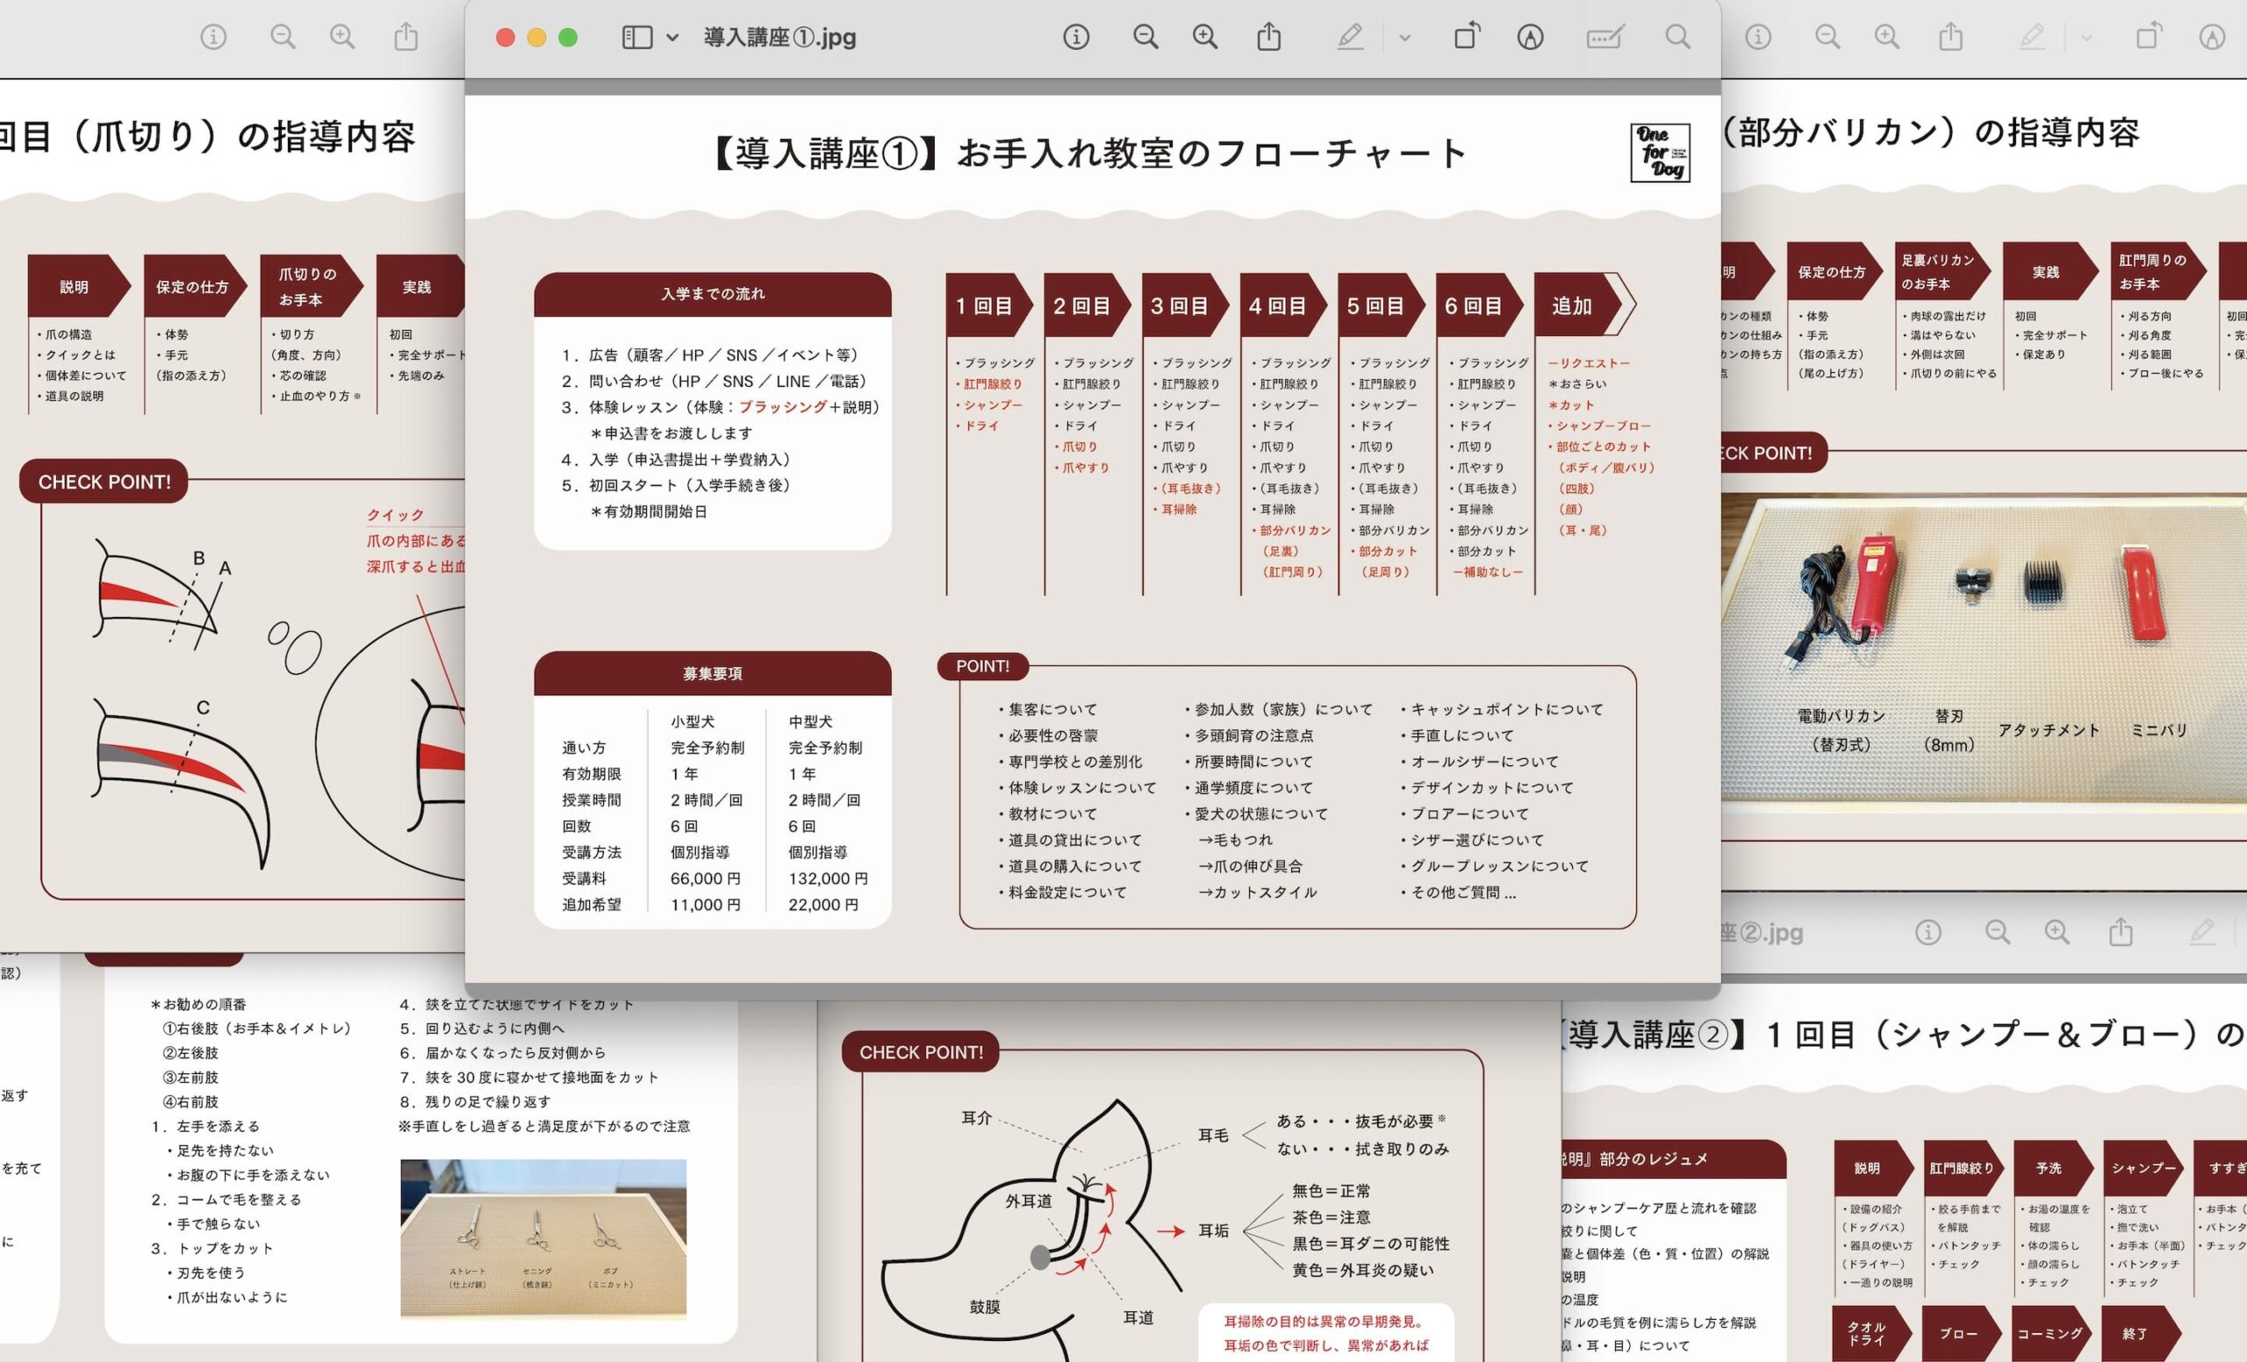The width and height of the screenshot is (2247, 1362).
Task: Zoom in using the main window's magnifier plus
Action: click(1204, 38)
